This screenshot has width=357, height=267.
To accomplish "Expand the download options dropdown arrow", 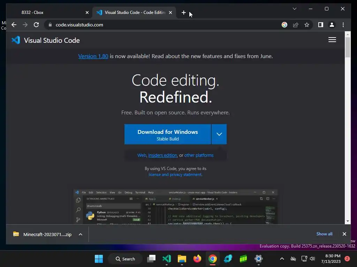I will click(x=219, y=134).
